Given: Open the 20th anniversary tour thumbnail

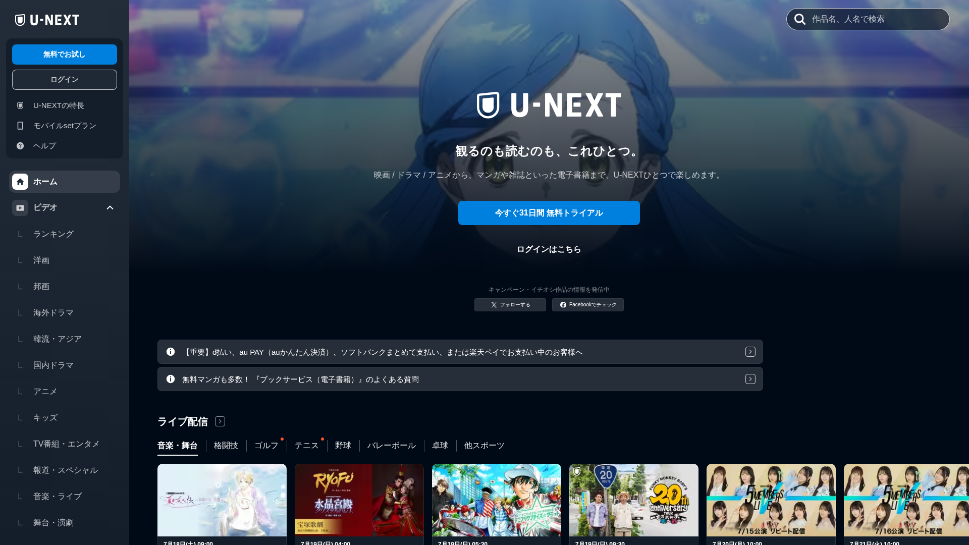Looking at the screenshot, I should [x=634, y=500].
